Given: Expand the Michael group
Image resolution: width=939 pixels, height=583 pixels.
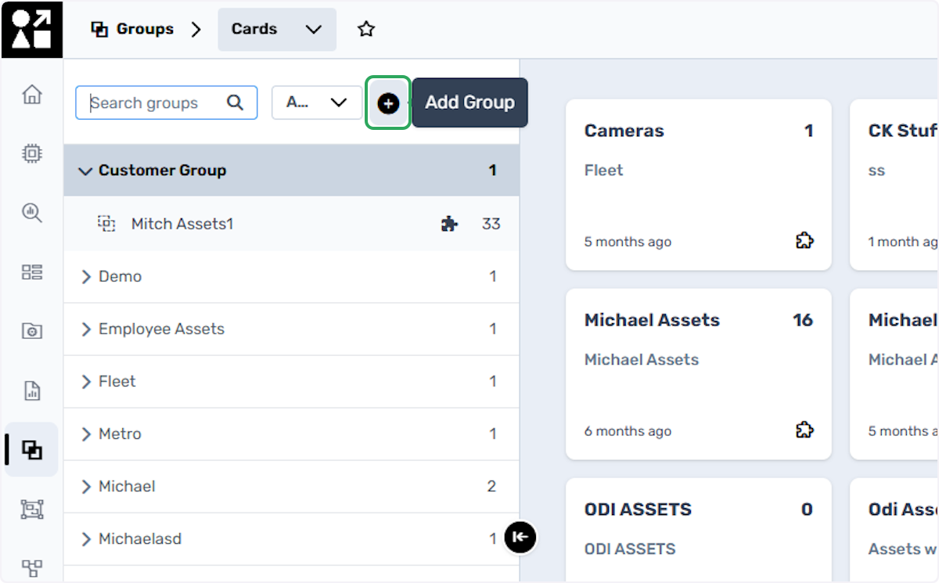Looking at the screenshot, I should tap(86, 486).
